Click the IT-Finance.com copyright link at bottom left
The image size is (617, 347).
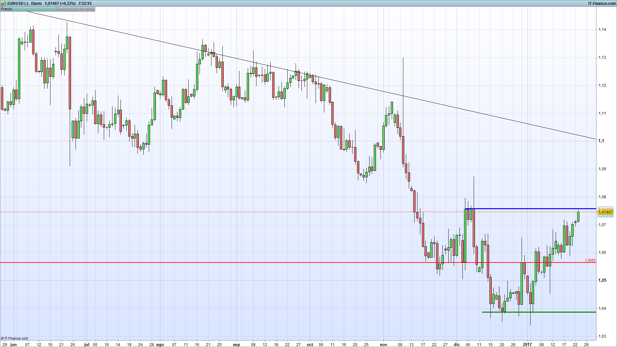14,338
